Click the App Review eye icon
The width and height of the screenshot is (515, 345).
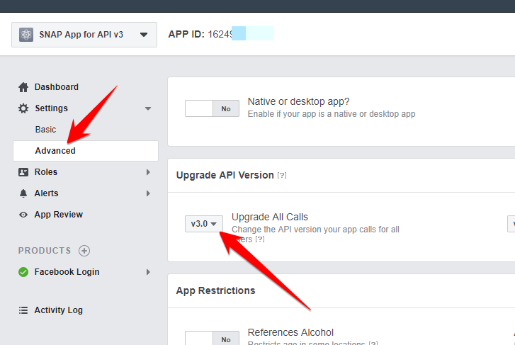tap(23, 215)
